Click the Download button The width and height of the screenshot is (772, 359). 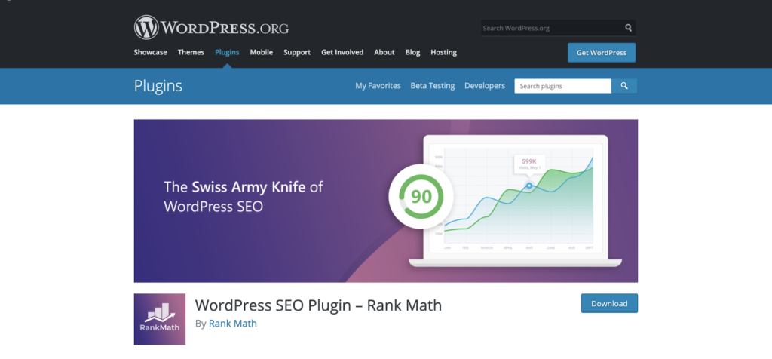coord(609,303)
